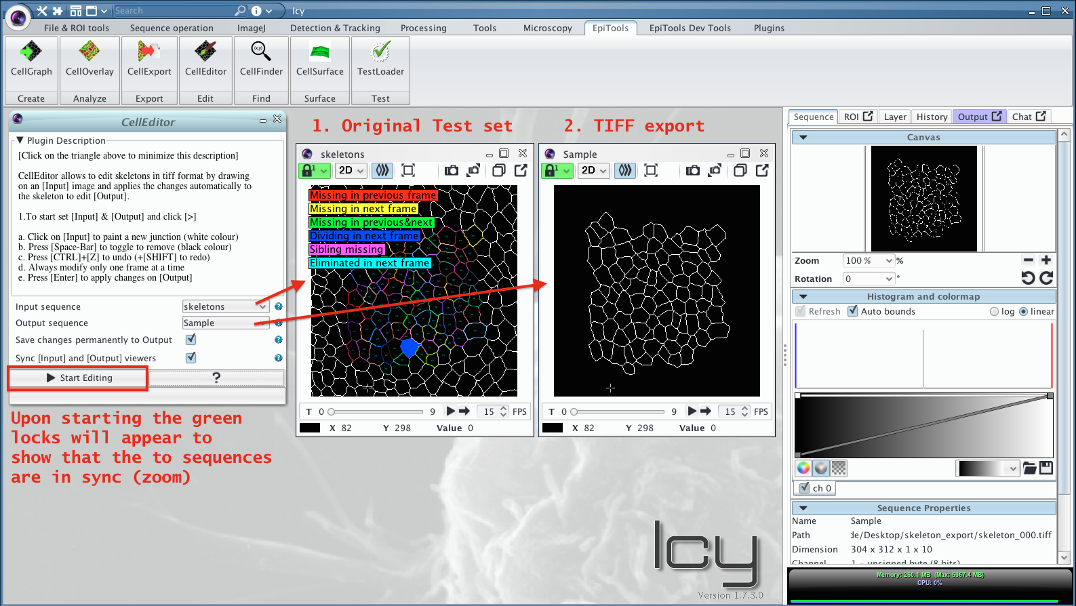Switch to the Microscopy ribbon tab
Image resolution: width=1076 pixels, height=606 pixels.
coord(548,28)
